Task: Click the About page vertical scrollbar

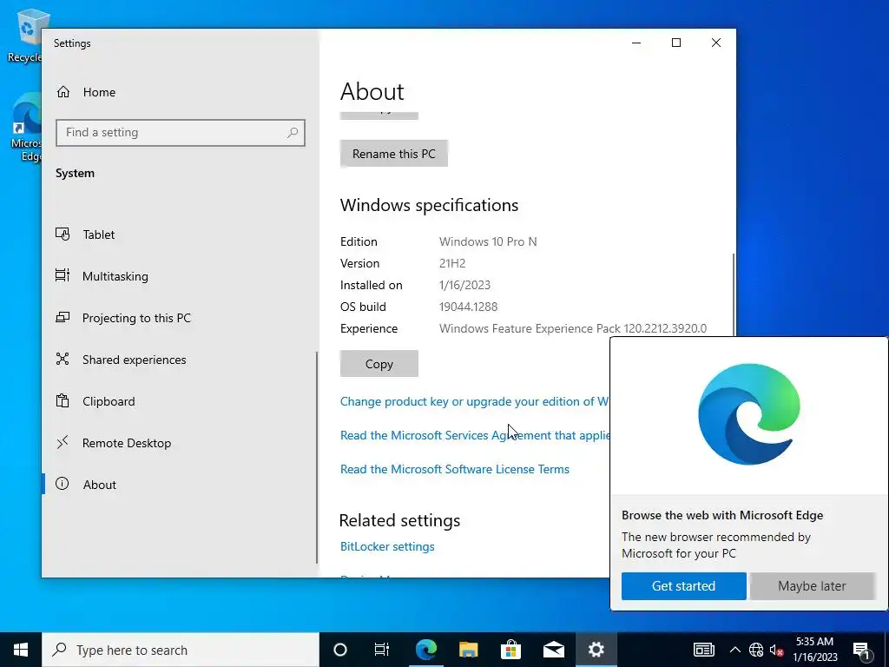Action: (x=734, y=295)
